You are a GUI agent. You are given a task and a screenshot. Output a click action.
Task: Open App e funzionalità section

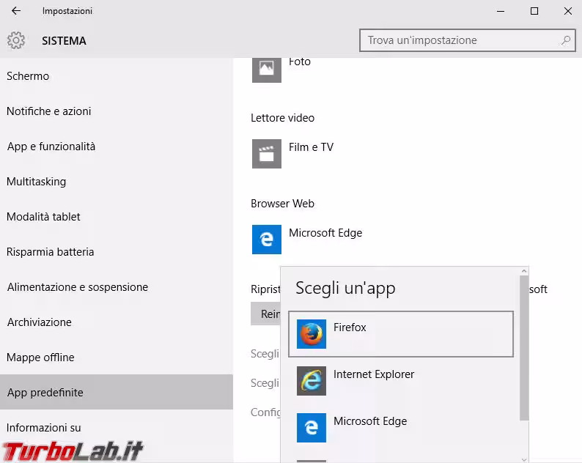(x=116, y=147)
